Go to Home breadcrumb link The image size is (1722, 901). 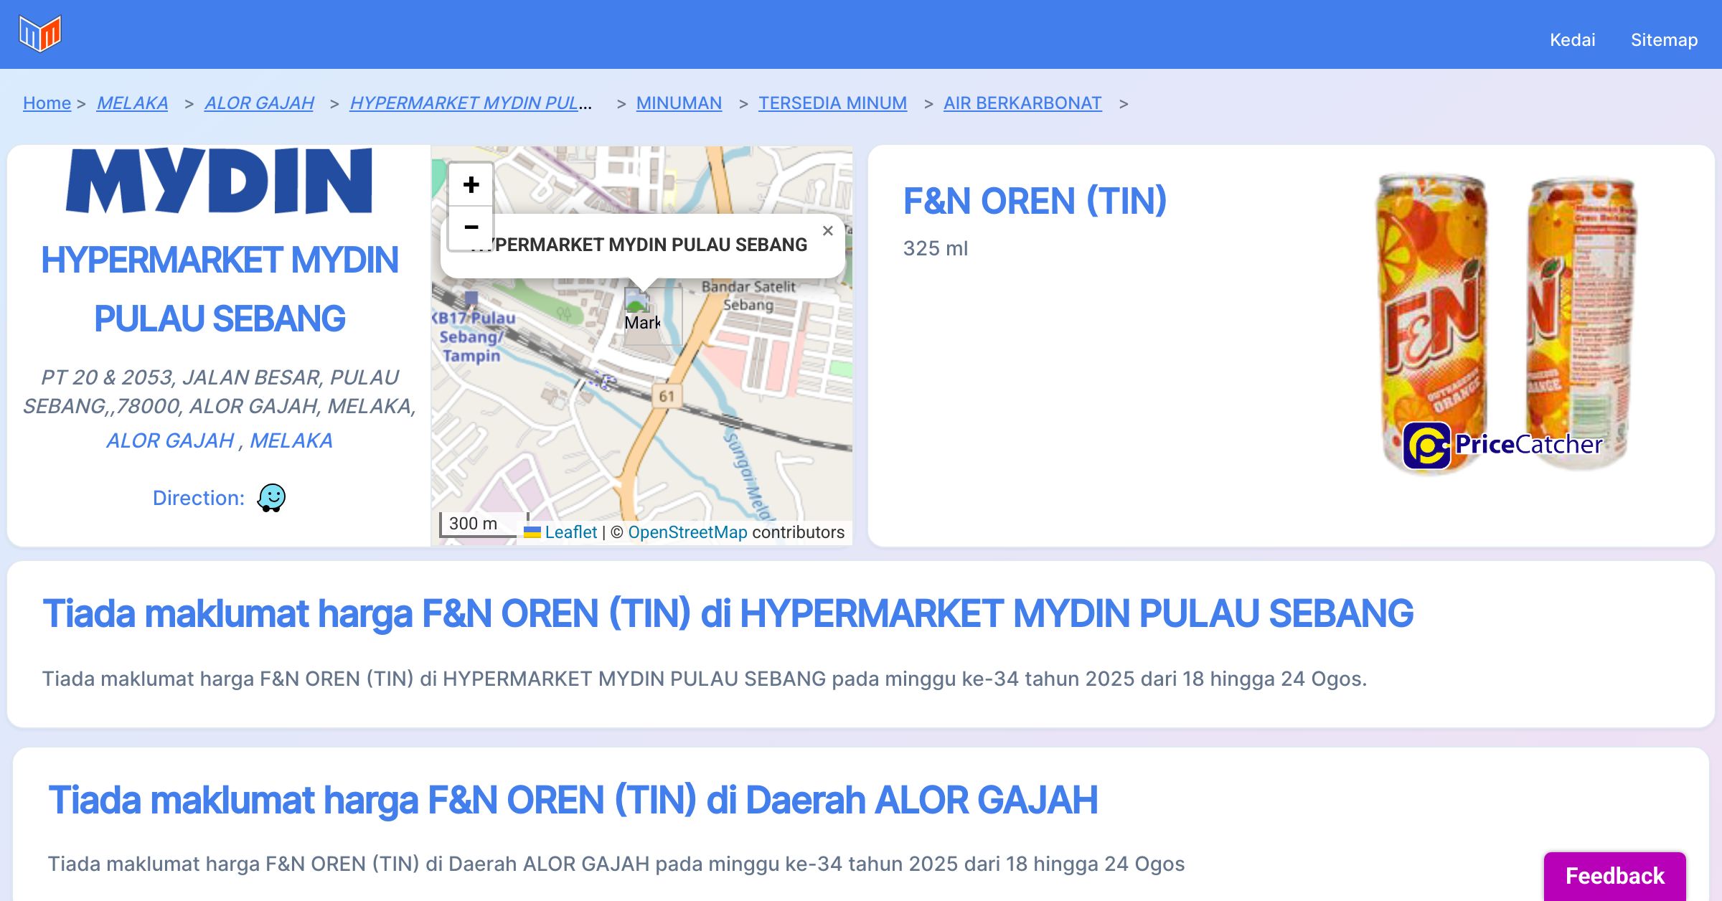[x=47, y=103]
